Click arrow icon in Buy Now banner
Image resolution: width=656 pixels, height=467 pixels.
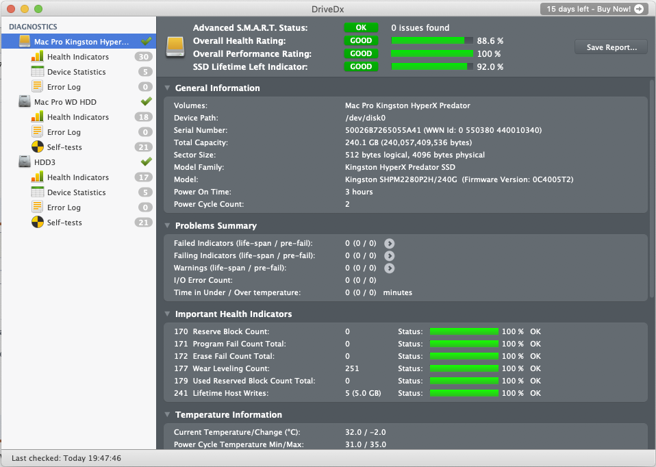point(639,9)
